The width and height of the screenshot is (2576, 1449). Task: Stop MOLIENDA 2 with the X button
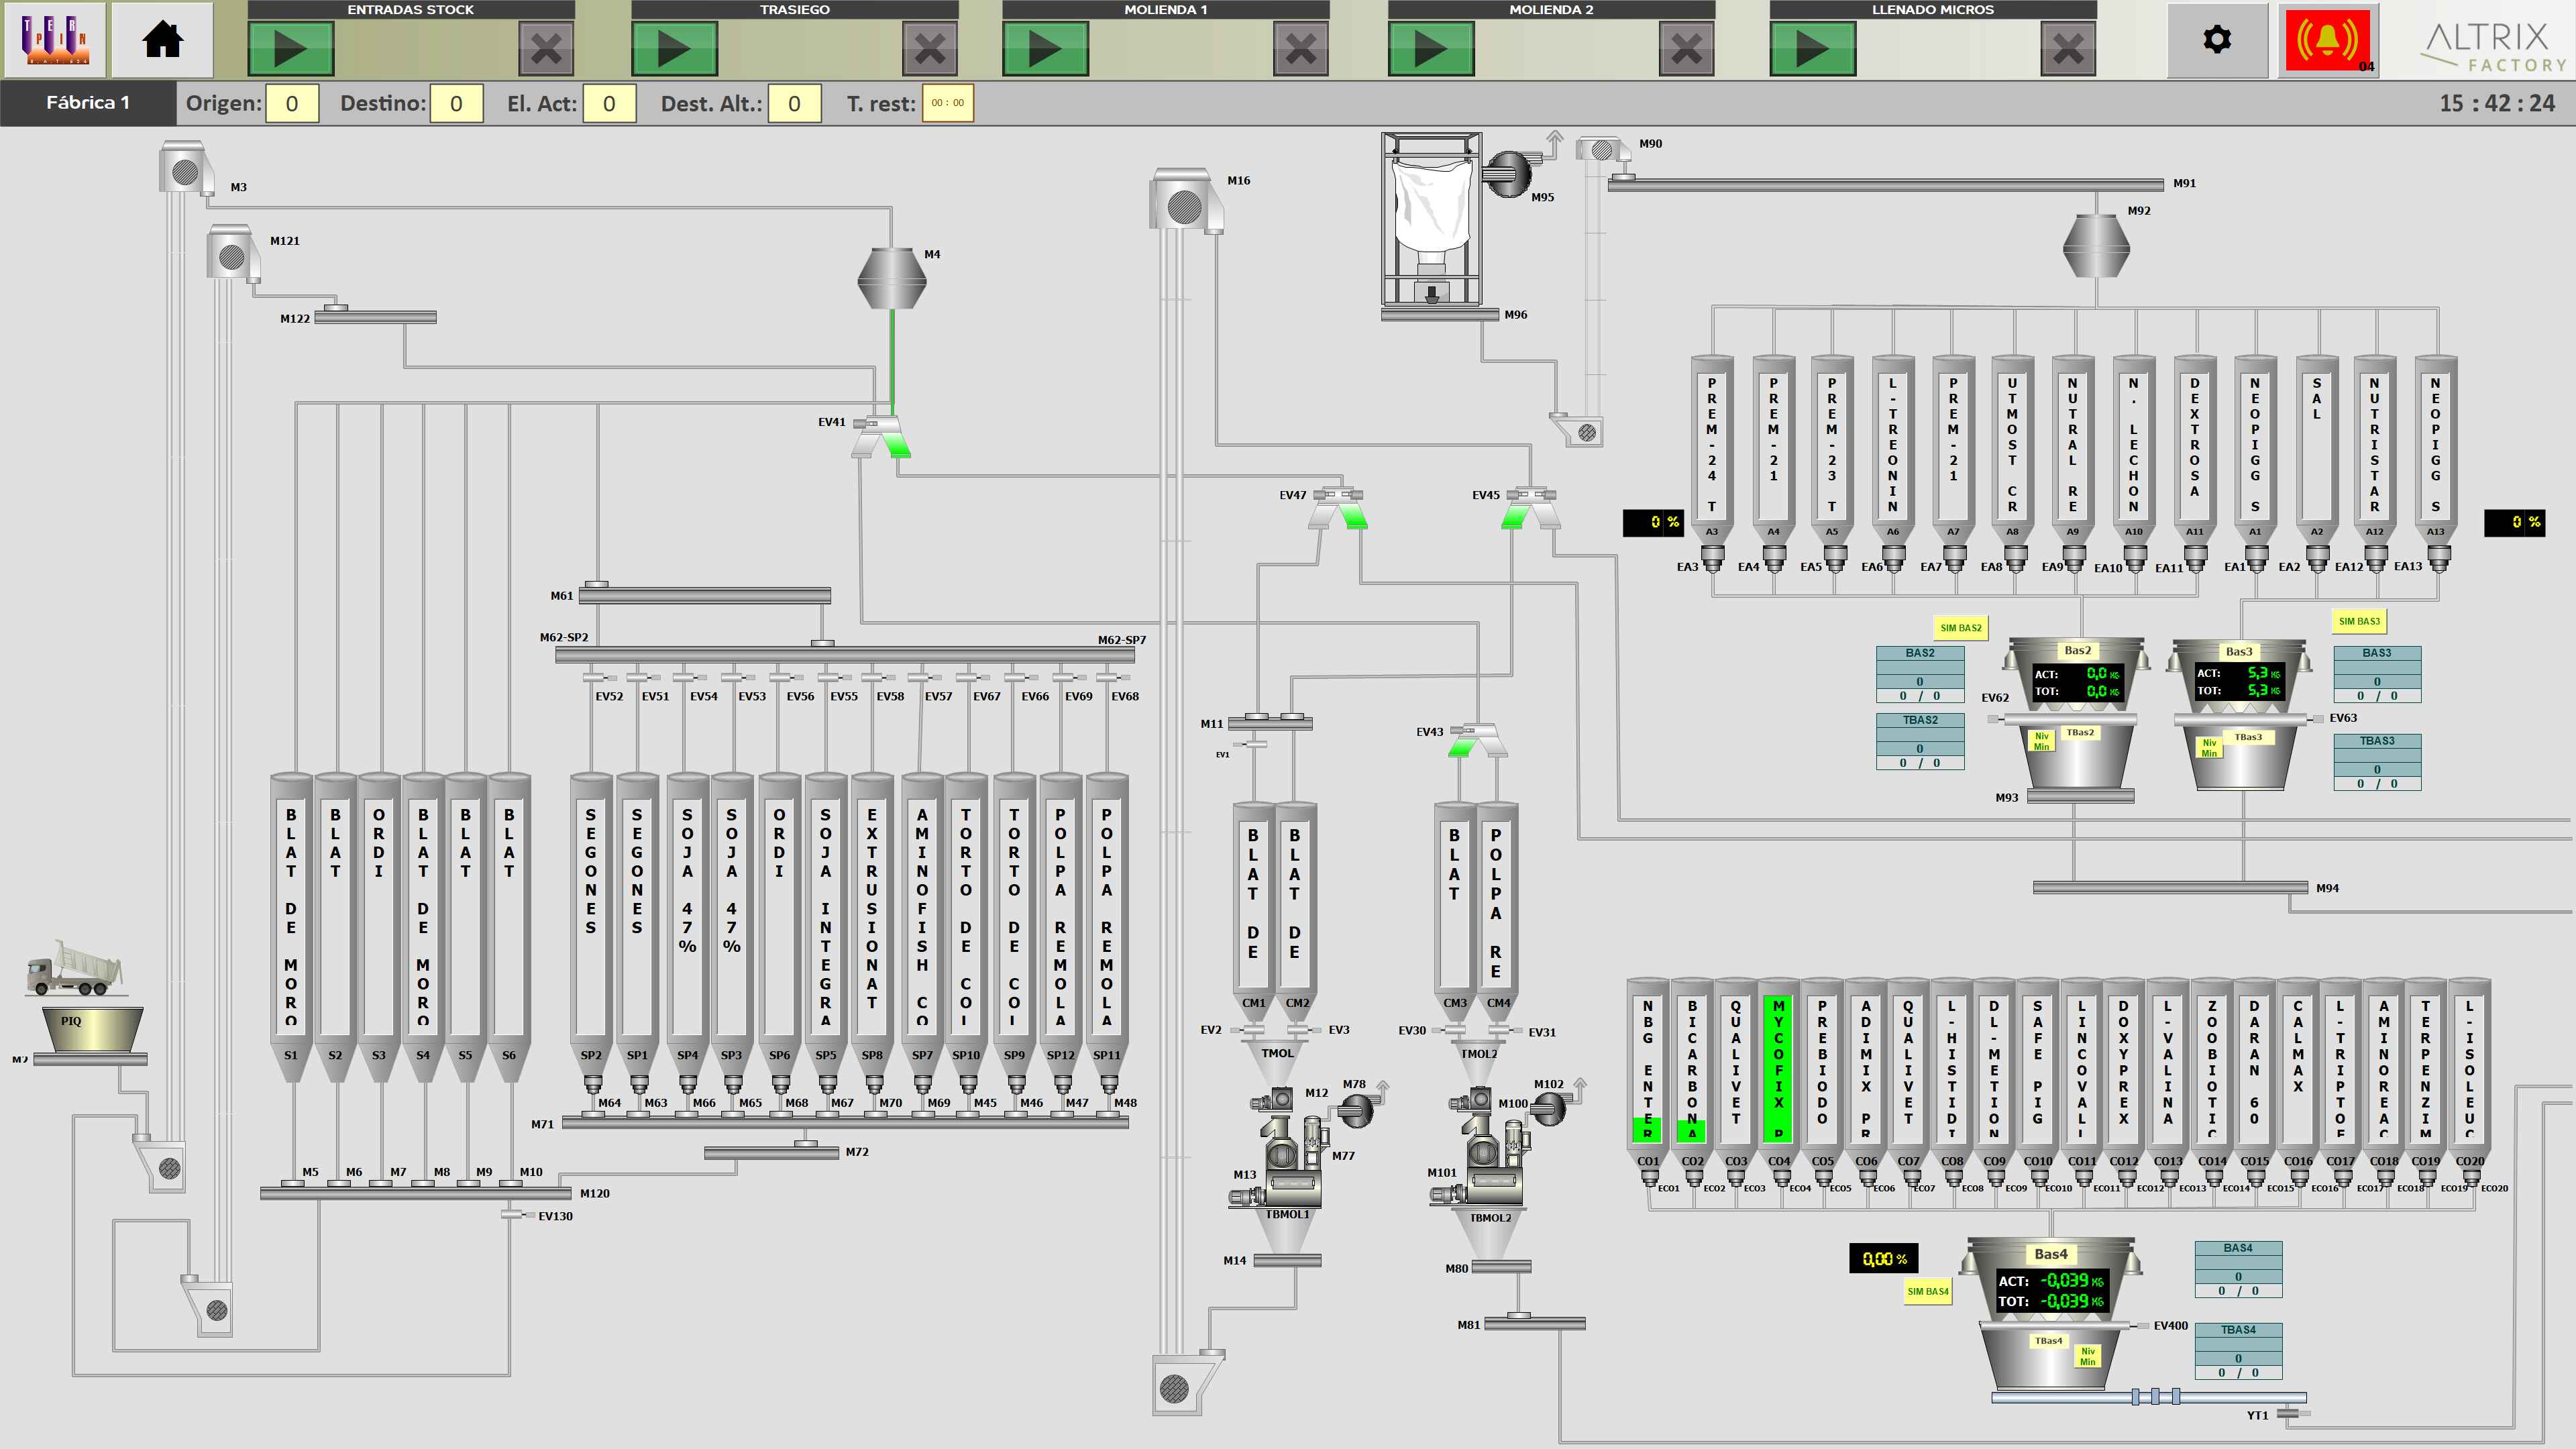1685,48
